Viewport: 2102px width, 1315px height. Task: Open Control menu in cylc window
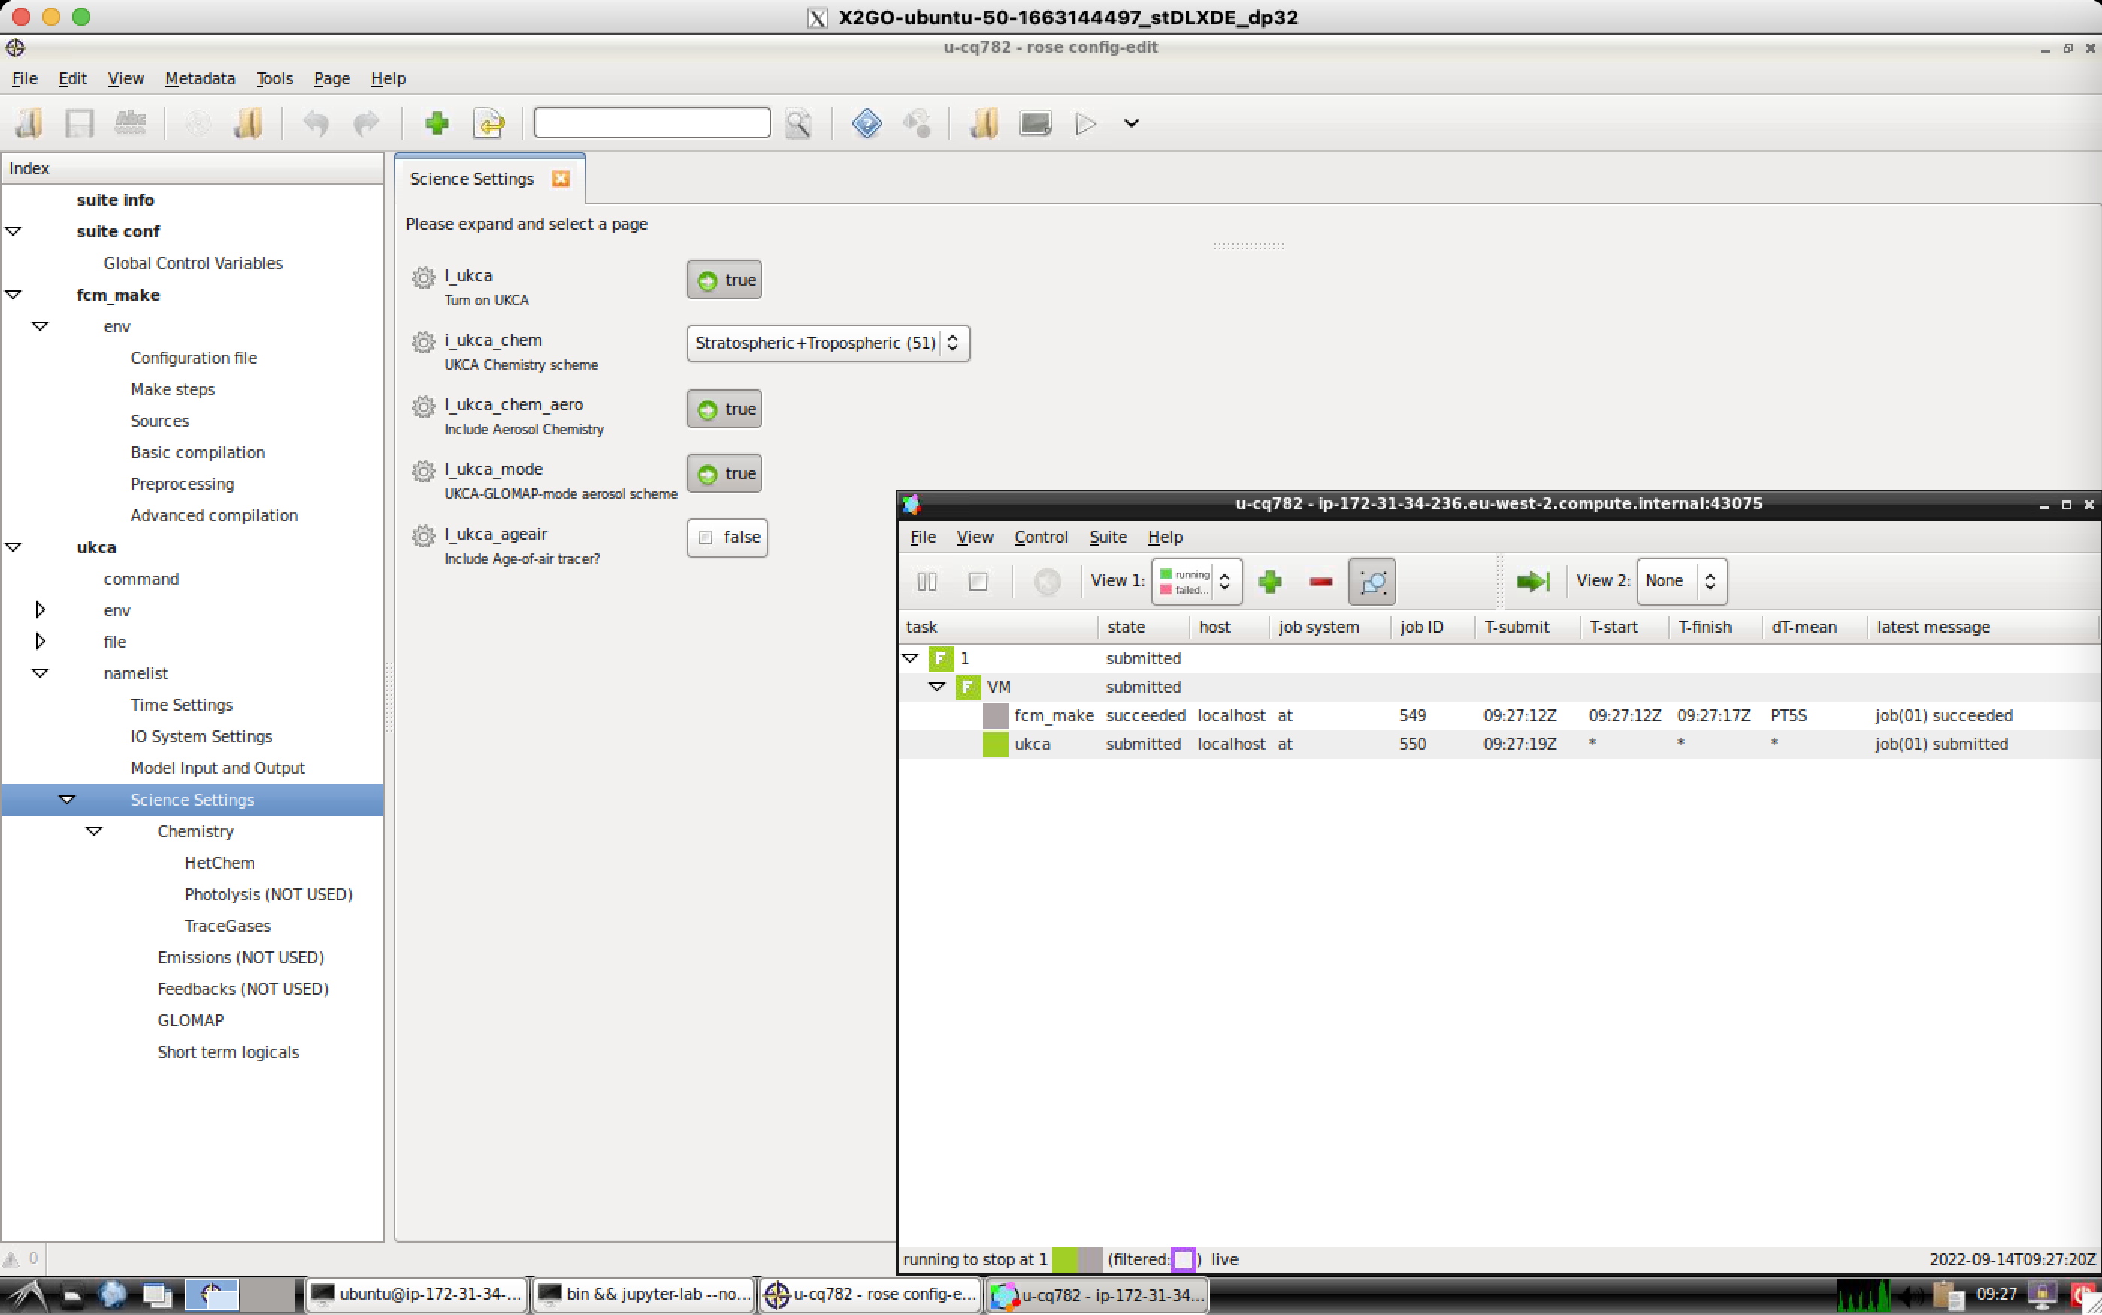1040,537
